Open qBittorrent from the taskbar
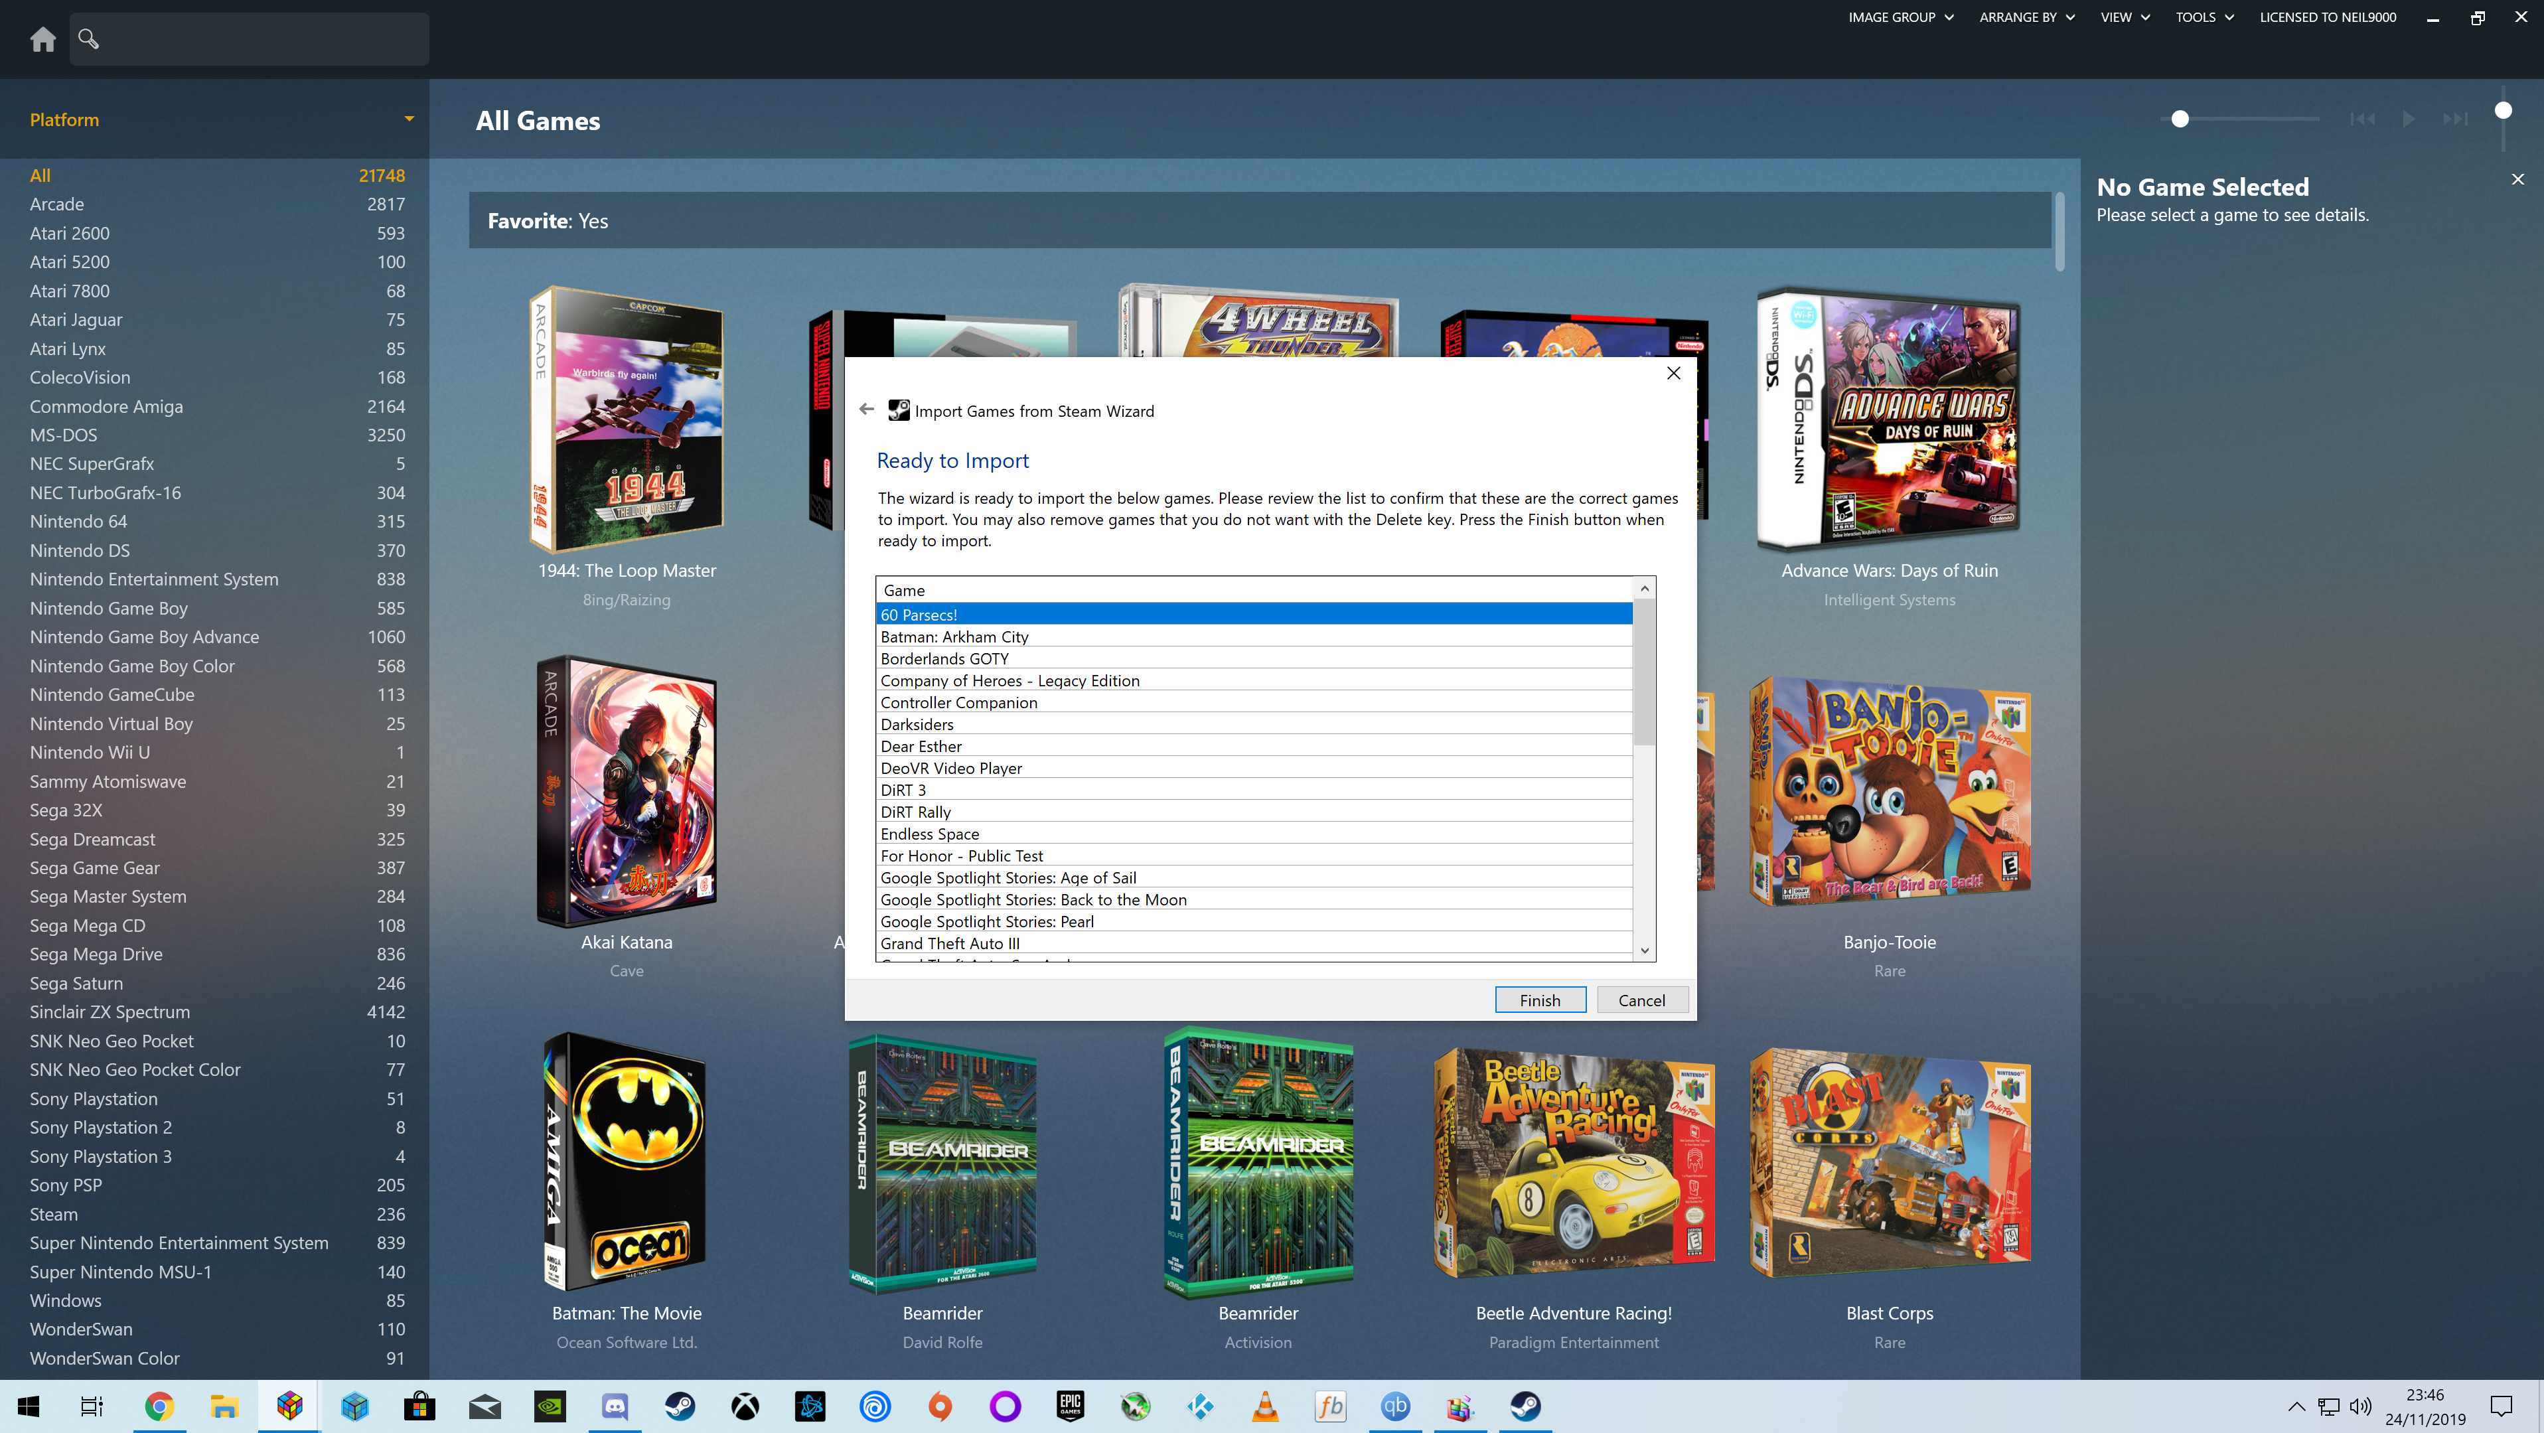 tap(1395, 1406)
